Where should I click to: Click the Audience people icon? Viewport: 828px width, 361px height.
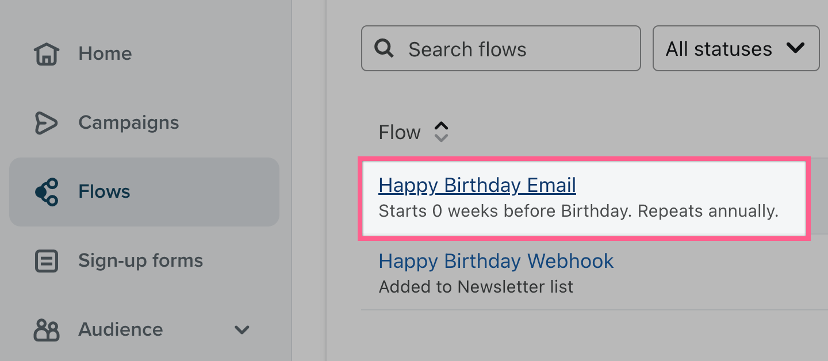(47, 330)
